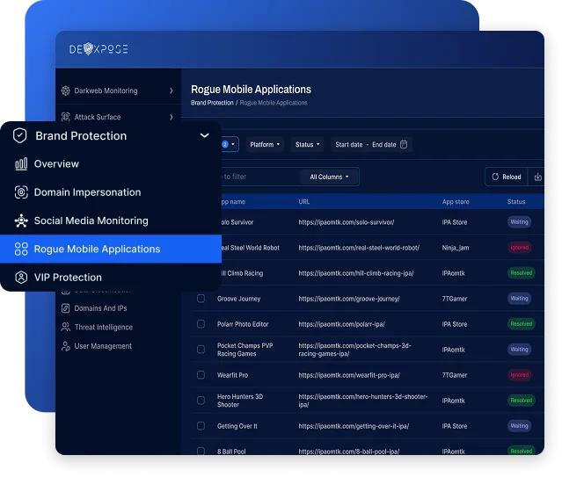Click the Waiting badge for Solo Survivor

coord(519,222)
